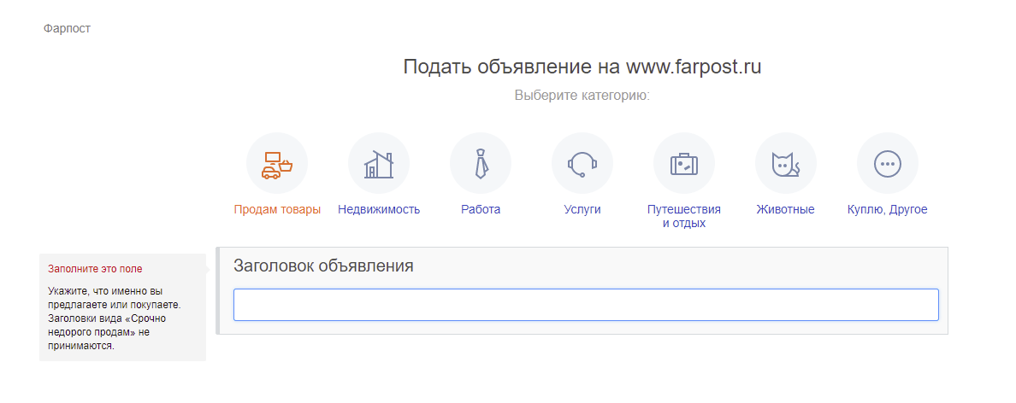Click the Услуги text link
Viewport: 1016px width, 403px height.
pos(582,209)
